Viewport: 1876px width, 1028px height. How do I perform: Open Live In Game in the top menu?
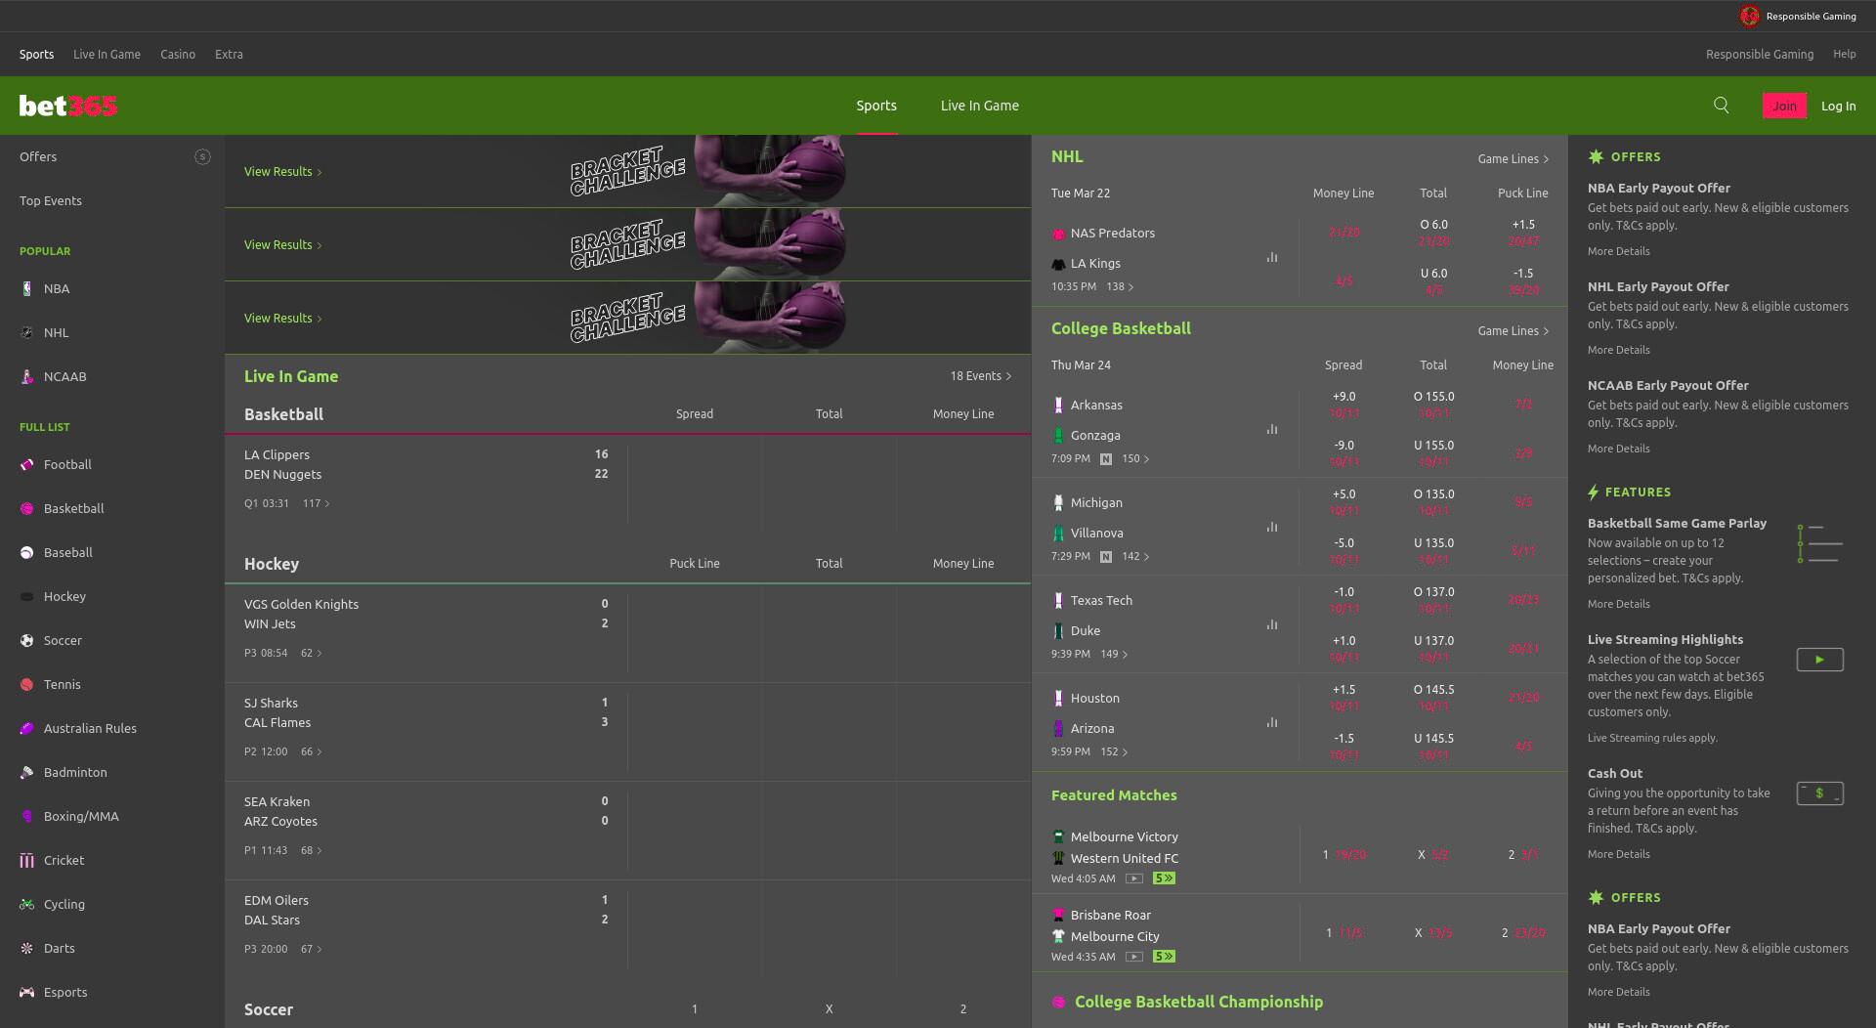(107, 55)
